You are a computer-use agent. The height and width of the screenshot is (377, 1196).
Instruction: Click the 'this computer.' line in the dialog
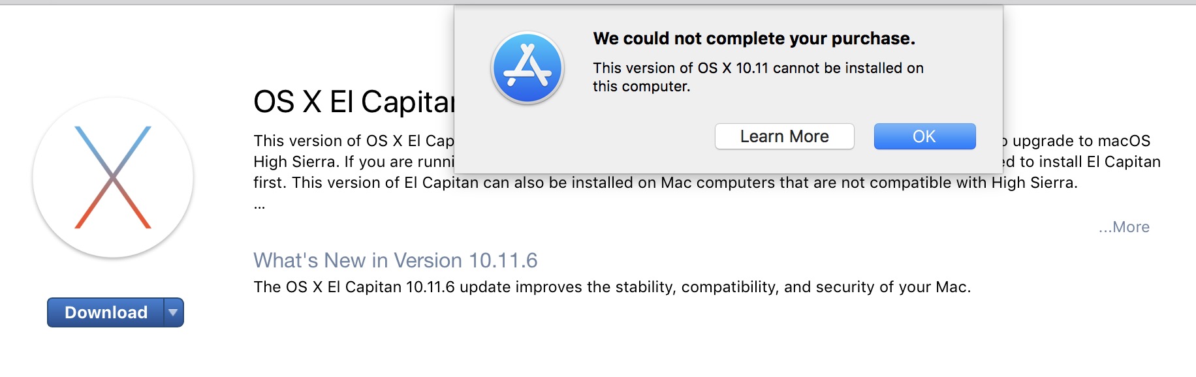(x=641, y=86)
